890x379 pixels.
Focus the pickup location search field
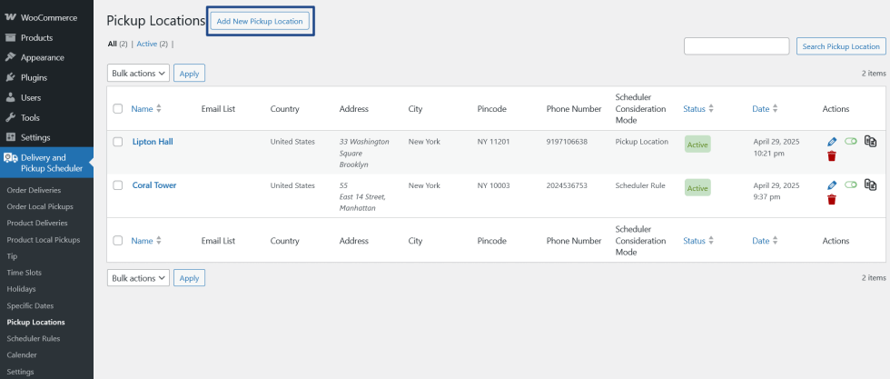point(737,46)
